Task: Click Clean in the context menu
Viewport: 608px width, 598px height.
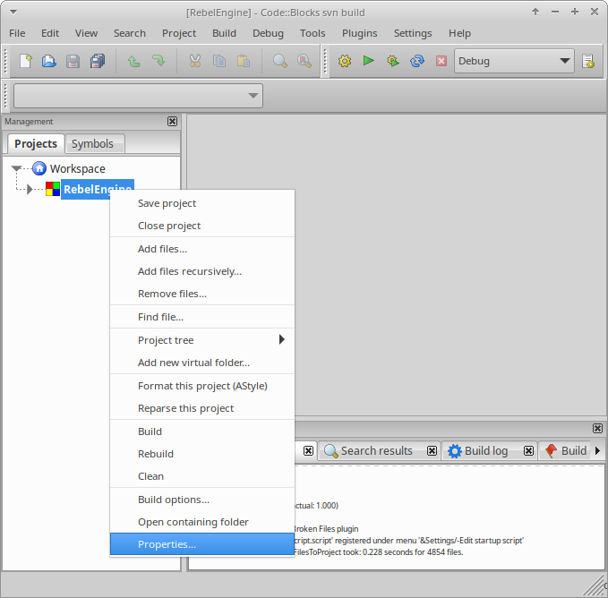Action: pyautogui.click(x=202, y=476)
